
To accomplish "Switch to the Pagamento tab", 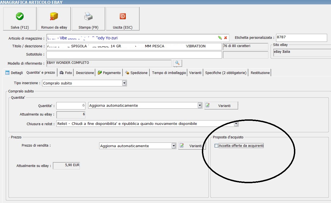I will (109, 73).
